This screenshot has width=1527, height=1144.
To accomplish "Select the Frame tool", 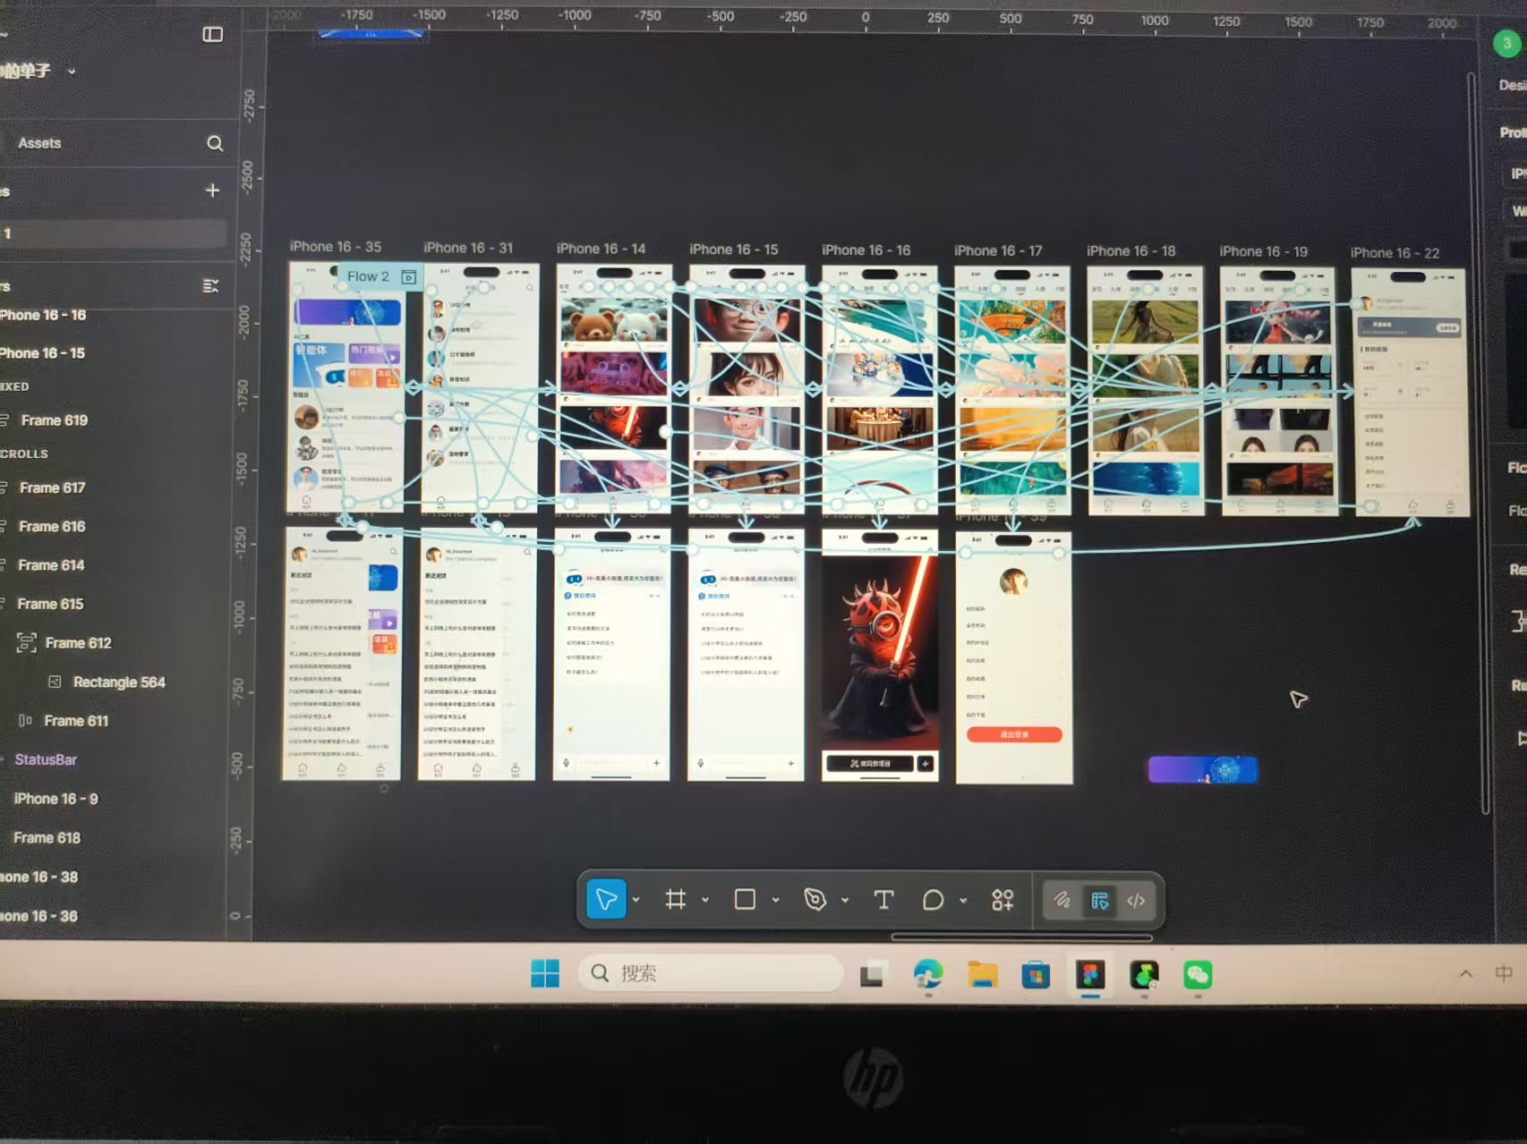I will pos(676,899).
